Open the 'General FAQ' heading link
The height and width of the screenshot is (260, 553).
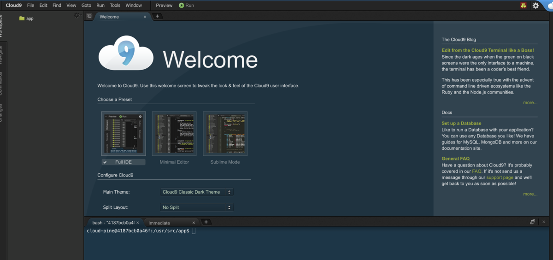click(x=455, y=159)
